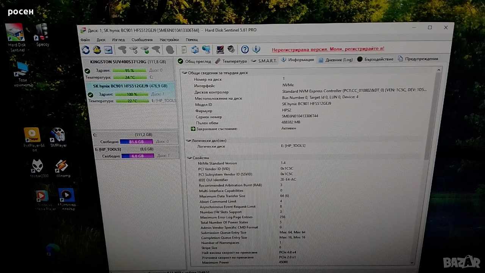Collapse the 'Логически дял(ове)' section
The width and height of the screenshot is (485, 273).
coord(188,141)
